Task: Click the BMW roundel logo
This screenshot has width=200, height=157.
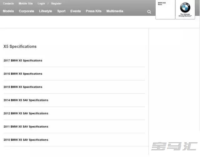Action: pos(185,8)
